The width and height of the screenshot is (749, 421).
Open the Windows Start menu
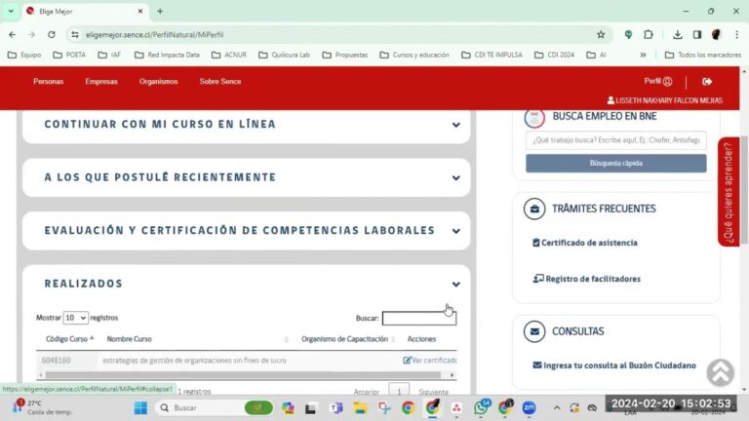[x=140, y=408]
